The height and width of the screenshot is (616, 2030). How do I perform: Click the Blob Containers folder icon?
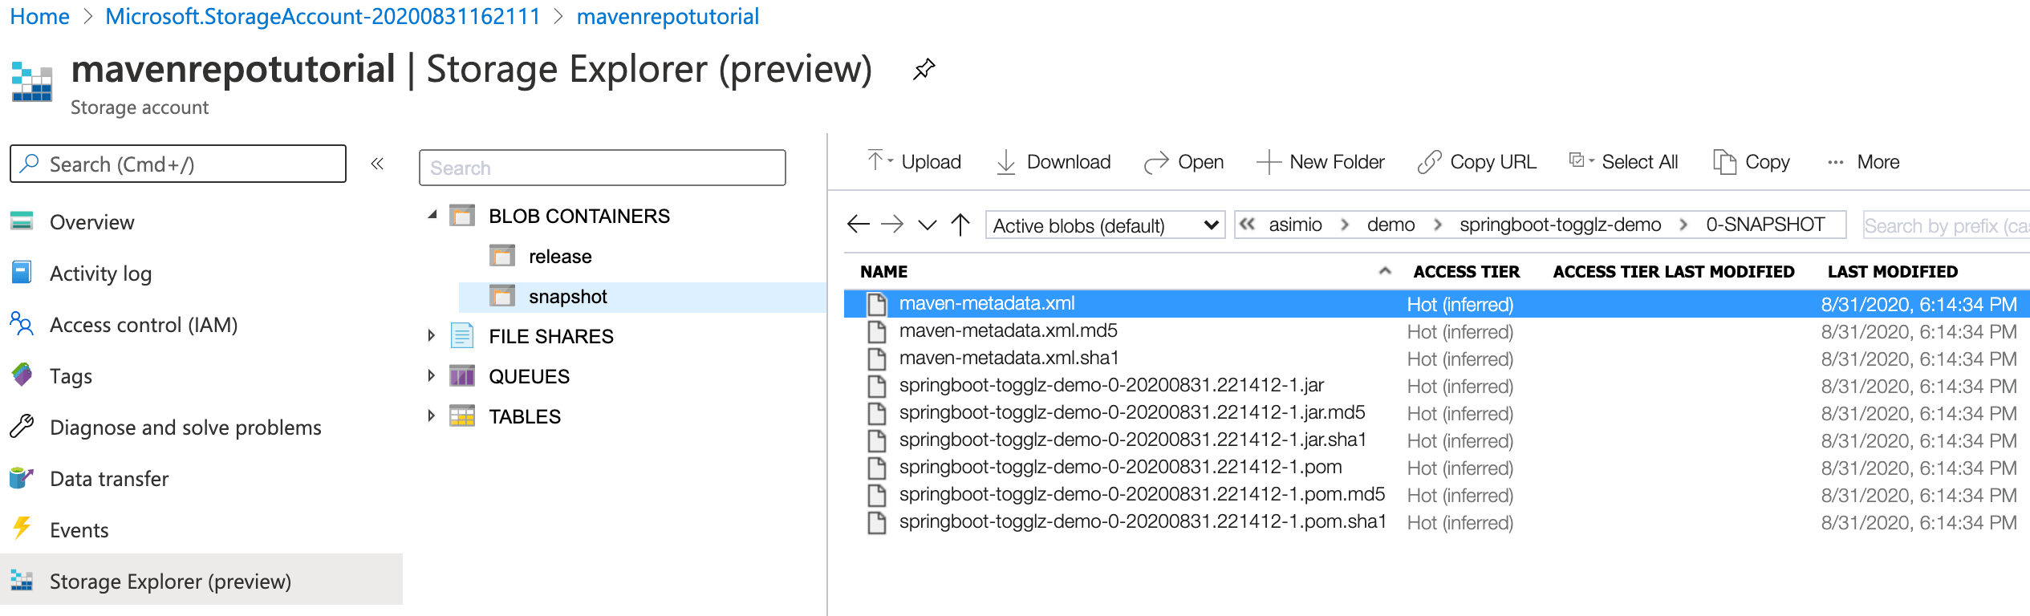(x=462, y=216)
